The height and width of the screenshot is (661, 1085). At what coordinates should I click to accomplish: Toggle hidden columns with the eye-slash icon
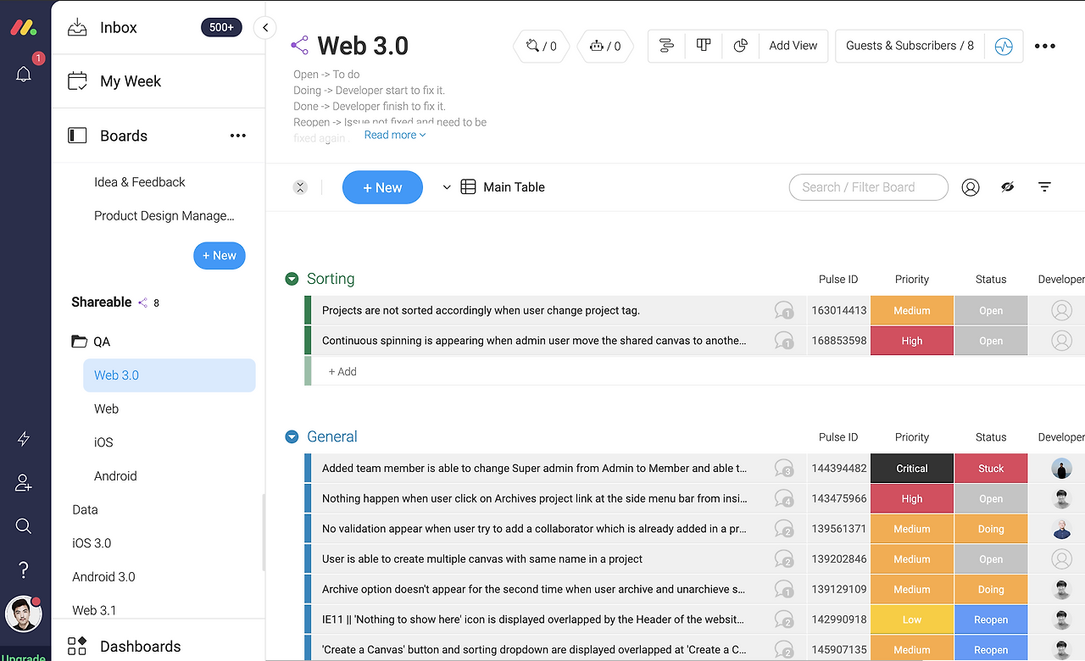(1007, 186)
